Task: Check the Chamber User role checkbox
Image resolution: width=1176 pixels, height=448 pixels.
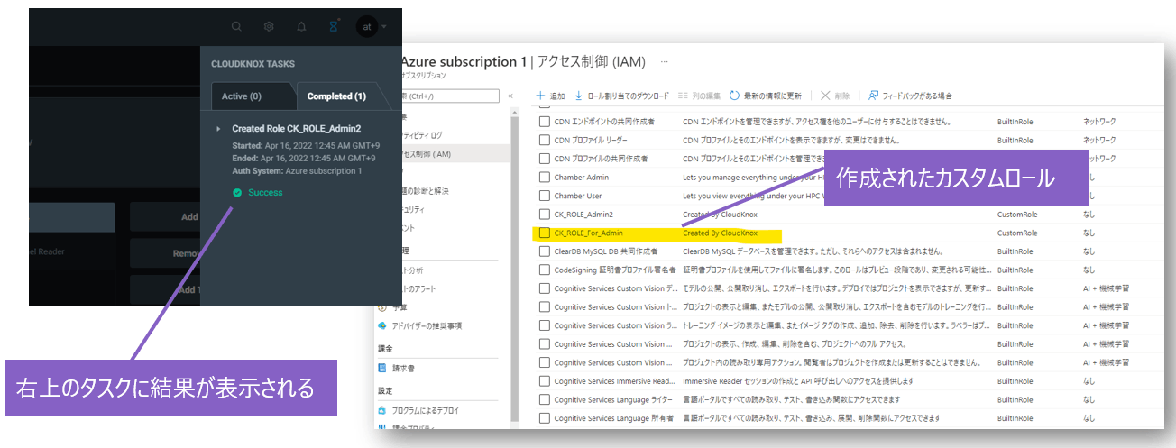Action: tap(544, 196)
